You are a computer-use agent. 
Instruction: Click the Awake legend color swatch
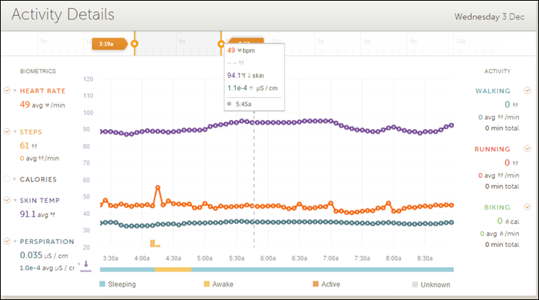(207, 284)
